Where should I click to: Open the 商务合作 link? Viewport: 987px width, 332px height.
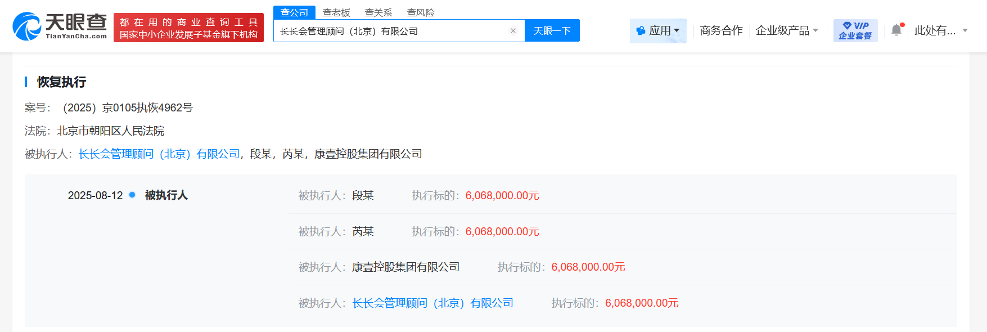[721, 30]
